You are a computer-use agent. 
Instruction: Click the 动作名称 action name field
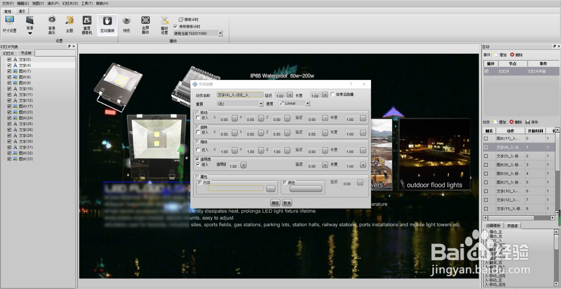pyautogui.click(x=240, y=95)
